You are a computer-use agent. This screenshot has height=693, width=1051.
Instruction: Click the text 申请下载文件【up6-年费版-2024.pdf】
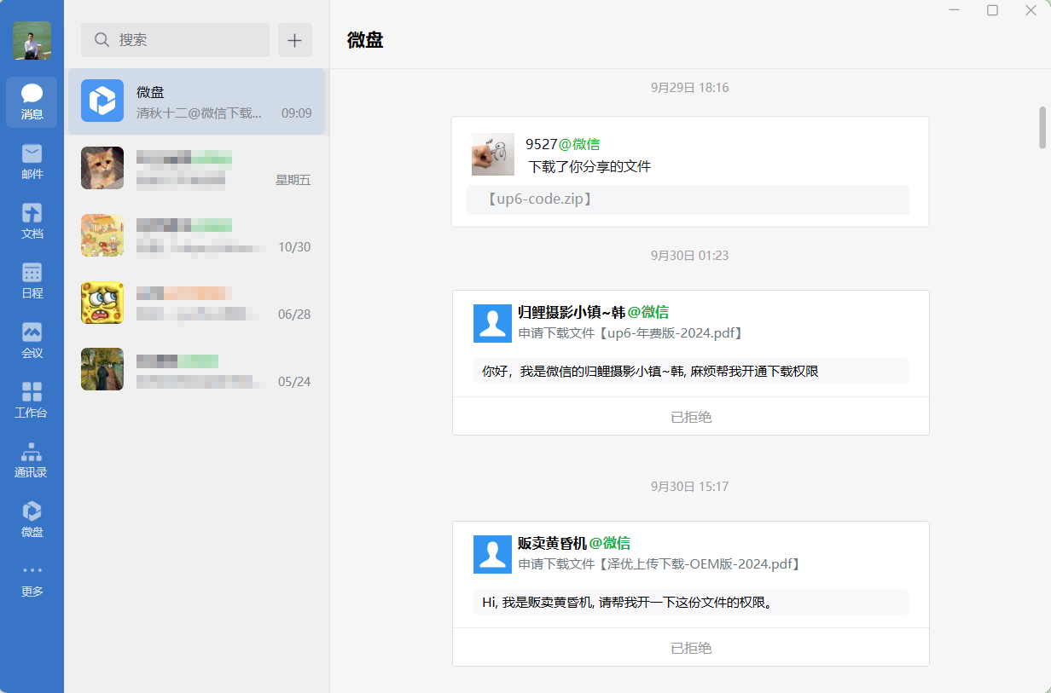click(632, 333)
